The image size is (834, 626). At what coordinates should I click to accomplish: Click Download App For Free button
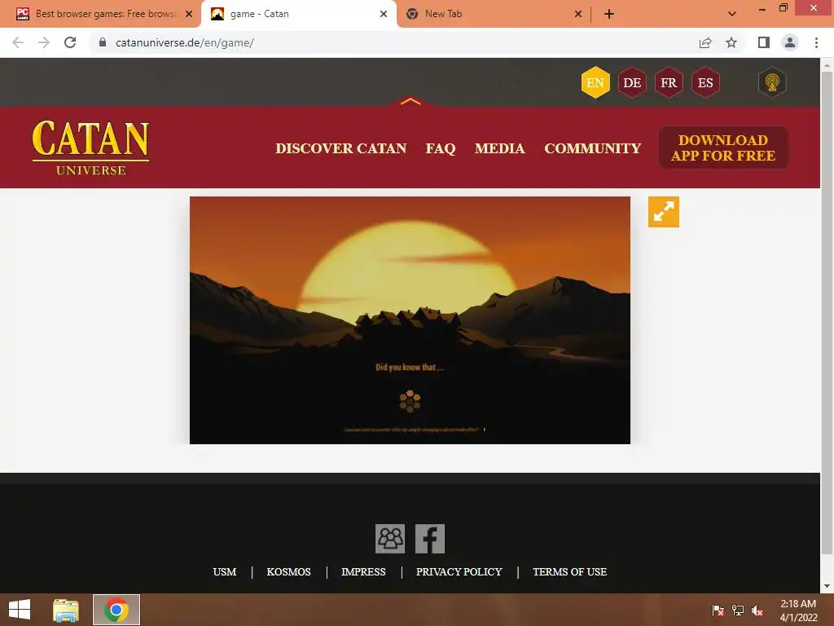point(723,148)
